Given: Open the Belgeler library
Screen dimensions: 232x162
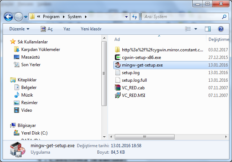Looking at the screenshot, I should tap(29, 88).
